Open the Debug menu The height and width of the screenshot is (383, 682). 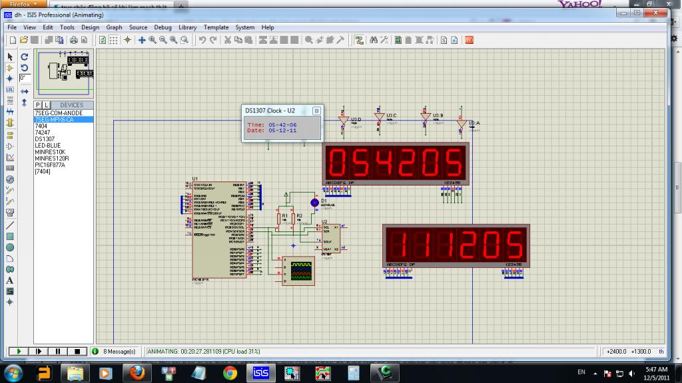tap(163, 27)
